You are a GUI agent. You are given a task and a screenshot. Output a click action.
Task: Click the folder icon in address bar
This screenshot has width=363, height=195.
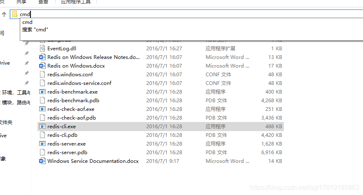coord(14,14)
